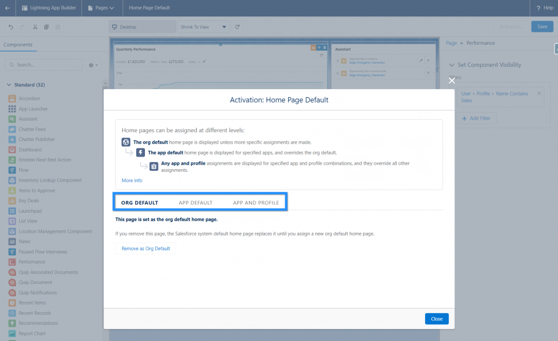The width and height of the screenshot is (558, 341).
Task: Select the Chatter Feed component icon
Action: [x=12, y=129]
